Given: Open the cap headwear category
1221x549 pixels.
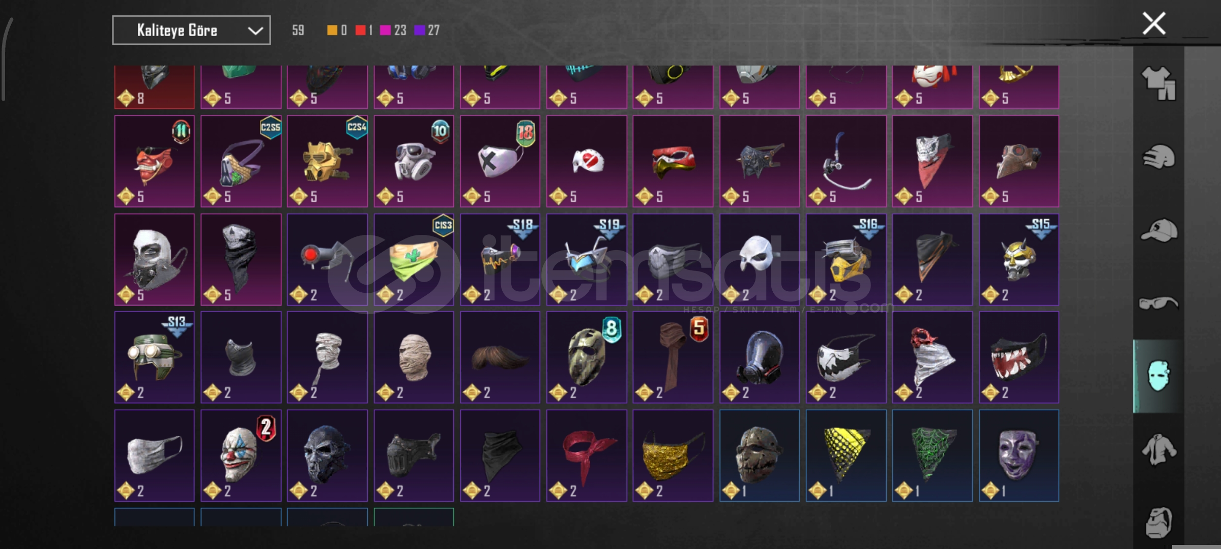Looking at the screenshot, I should coord(1158,230).
